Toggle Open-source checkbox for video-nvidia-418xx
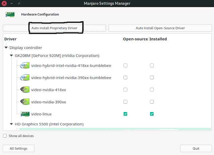 (x=125, y=90)
